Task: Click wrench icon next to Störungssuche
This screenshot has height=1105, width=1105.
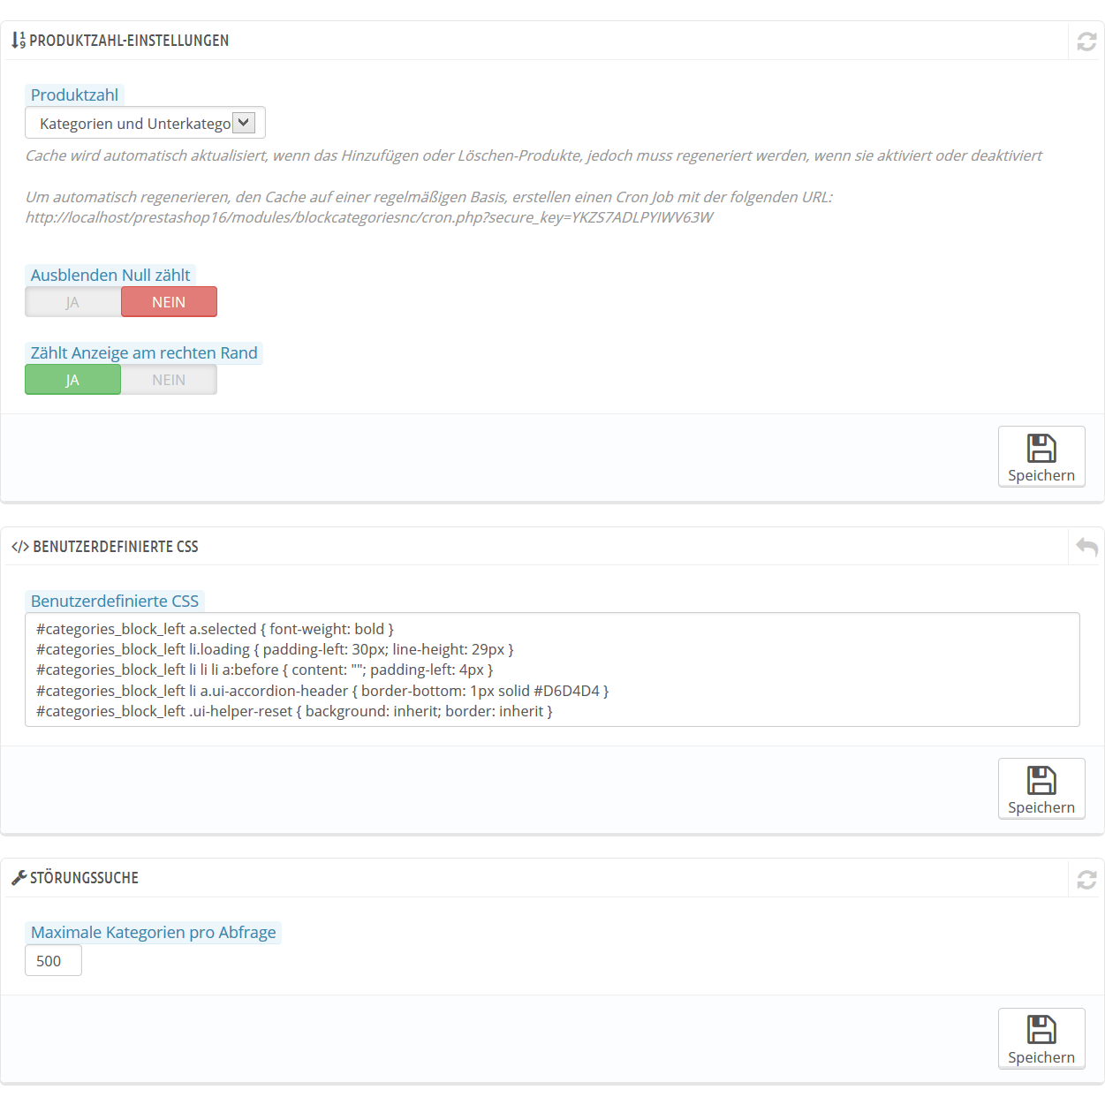Action: tap(19, 878)
